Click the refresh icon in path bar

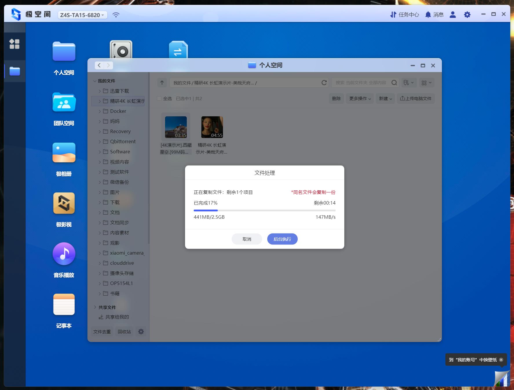point(324,83)
